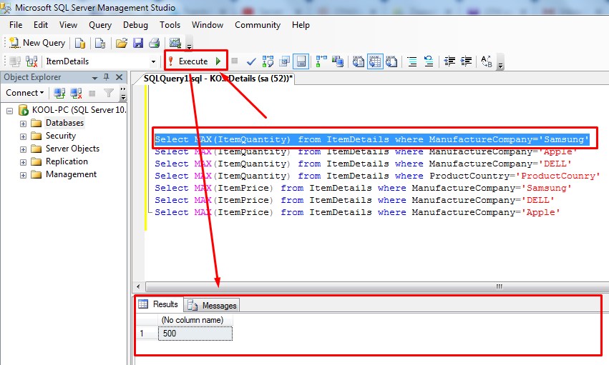
Task: Close the Object Explorer panel
Action: pyautogui.click(x=120, y=77)
